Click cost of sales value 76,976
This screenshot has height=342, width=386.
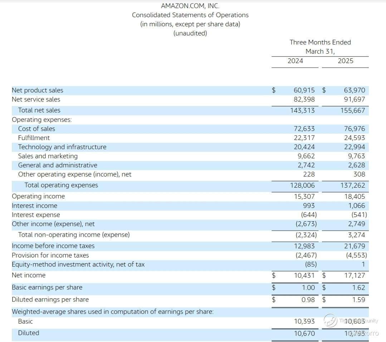(x=355, y=129)
